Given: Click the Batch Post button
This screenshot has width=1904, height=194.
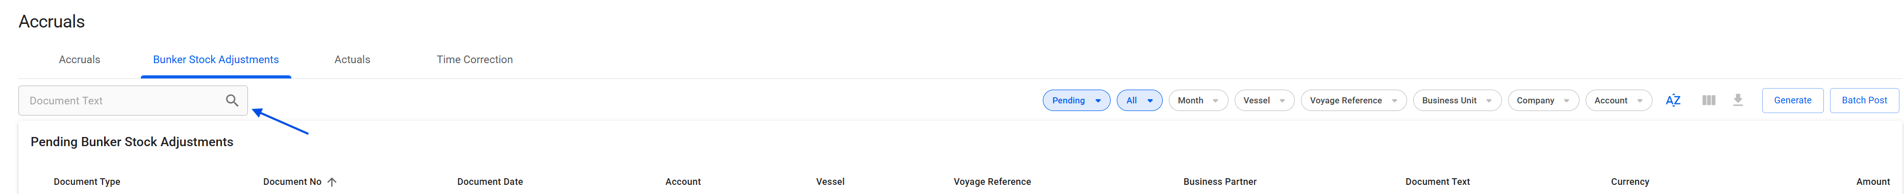Looking at the screenshot, I should point(1864,100).
